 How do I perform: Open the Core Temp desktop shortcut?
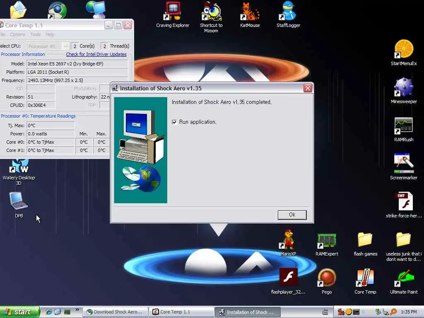click(365, 281)
